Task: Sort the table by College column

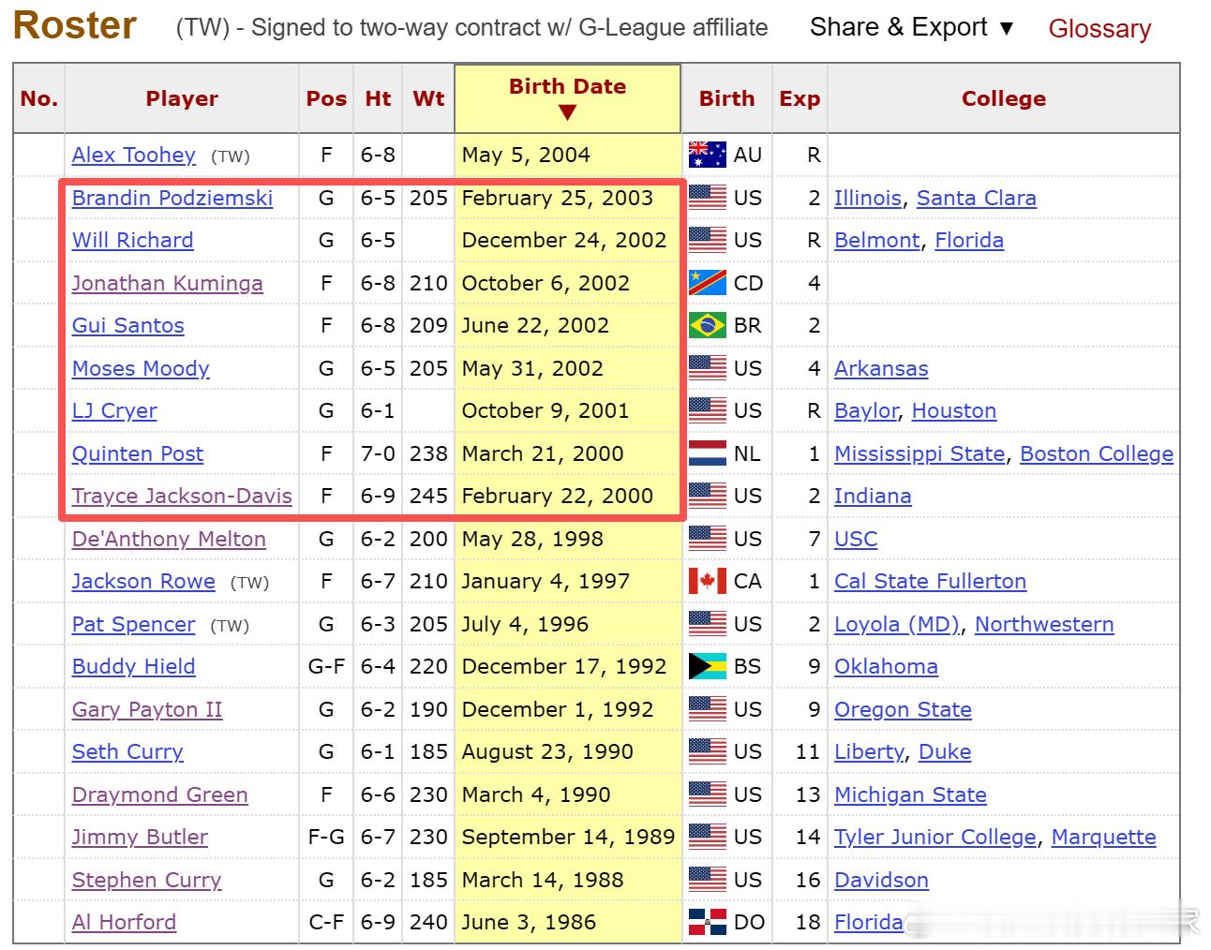Action: (1003, 98)
